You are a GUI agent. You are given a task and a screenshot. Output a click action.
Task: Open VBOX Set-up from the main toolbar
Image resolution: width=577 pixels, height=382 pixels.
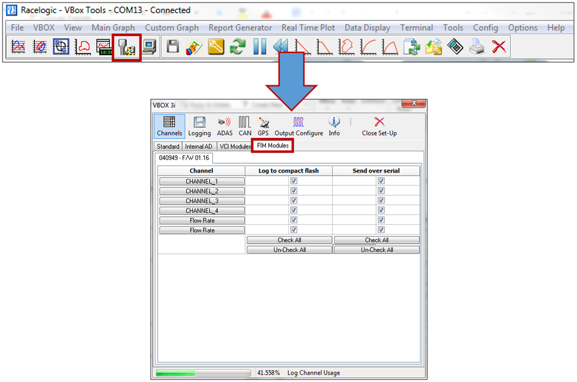(x=126, y=47)
